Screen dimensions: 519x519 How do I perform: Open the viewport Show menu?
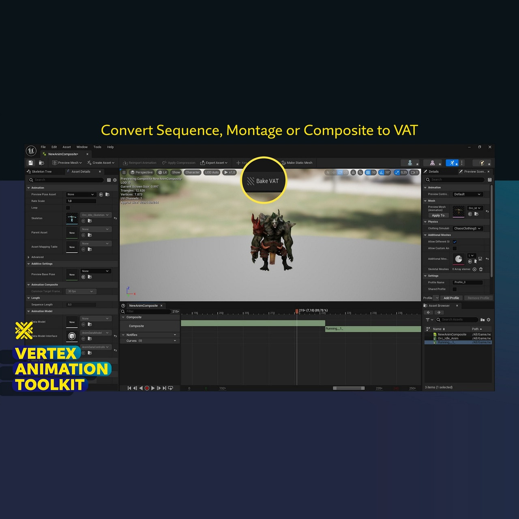pyautogui.click(x=176, y=172)
